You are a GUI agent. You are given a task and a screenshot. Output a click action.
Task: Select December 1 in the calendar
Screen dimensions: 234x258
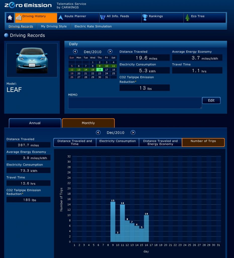[93, 62]
